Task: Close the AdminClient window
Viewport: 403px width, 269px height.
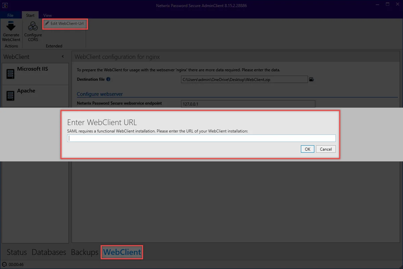Action: (x=397, y=5)
